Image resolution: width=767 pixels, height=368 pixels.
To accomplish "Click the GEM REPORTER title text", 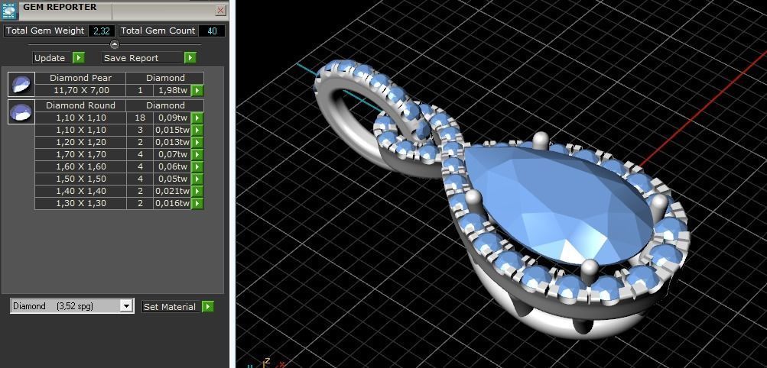I will pyautogui.click(x=60, y=7).
